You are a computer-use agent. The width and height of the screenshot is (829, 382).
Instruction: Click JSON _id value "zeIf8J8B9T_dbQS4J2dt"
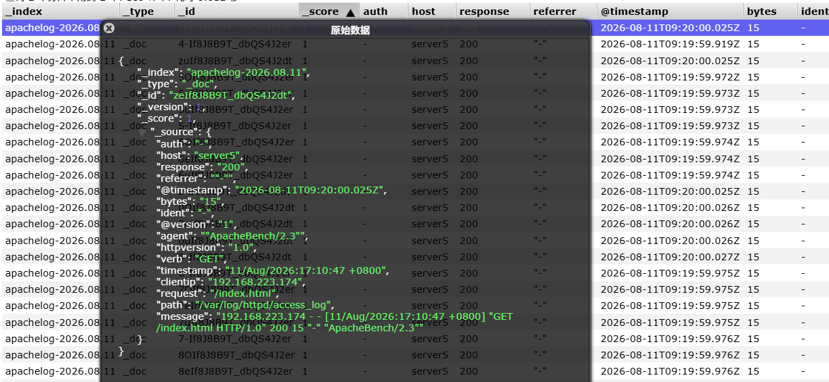231,95
